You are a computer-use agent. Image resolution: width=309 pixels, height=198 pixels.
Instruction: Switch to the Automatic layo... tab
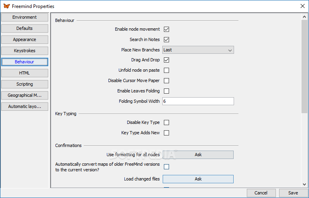[x=25, y=106]
